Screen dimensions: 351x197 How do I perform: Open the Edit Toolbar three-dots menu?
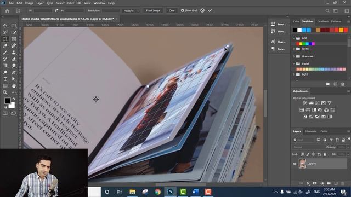pos(14,92)
